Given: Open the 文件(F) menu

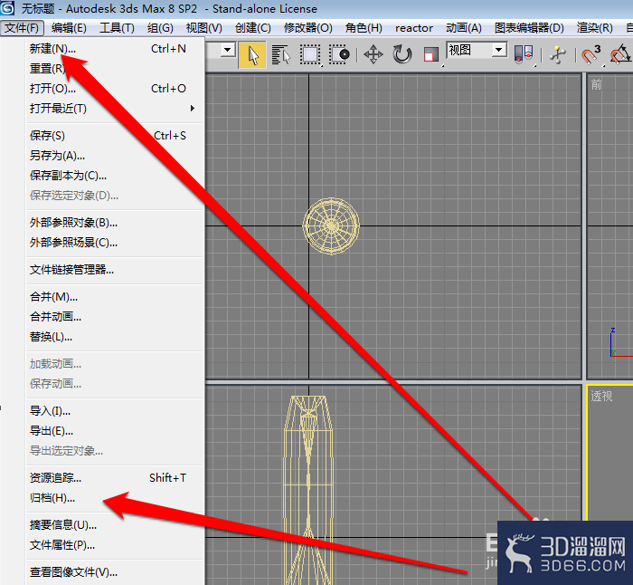Looking at the screenshot, I should click(22, 28).
